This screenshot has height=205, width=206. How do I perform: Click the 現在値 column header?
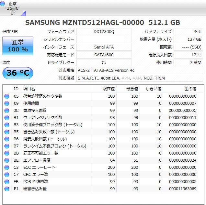[105, 89]
